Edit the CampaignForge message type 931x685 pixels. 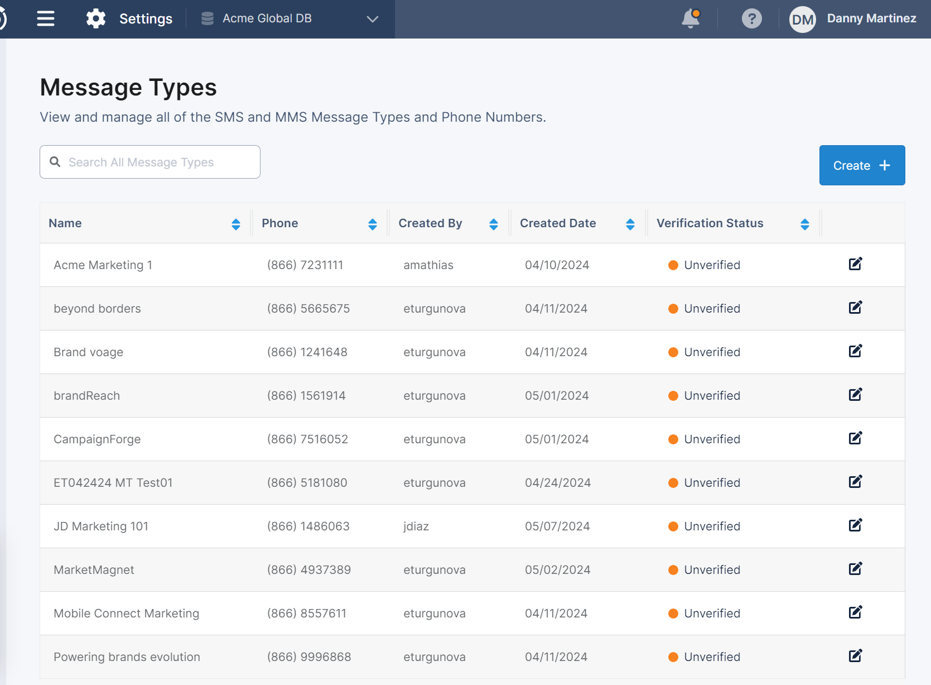click(855, 438)
